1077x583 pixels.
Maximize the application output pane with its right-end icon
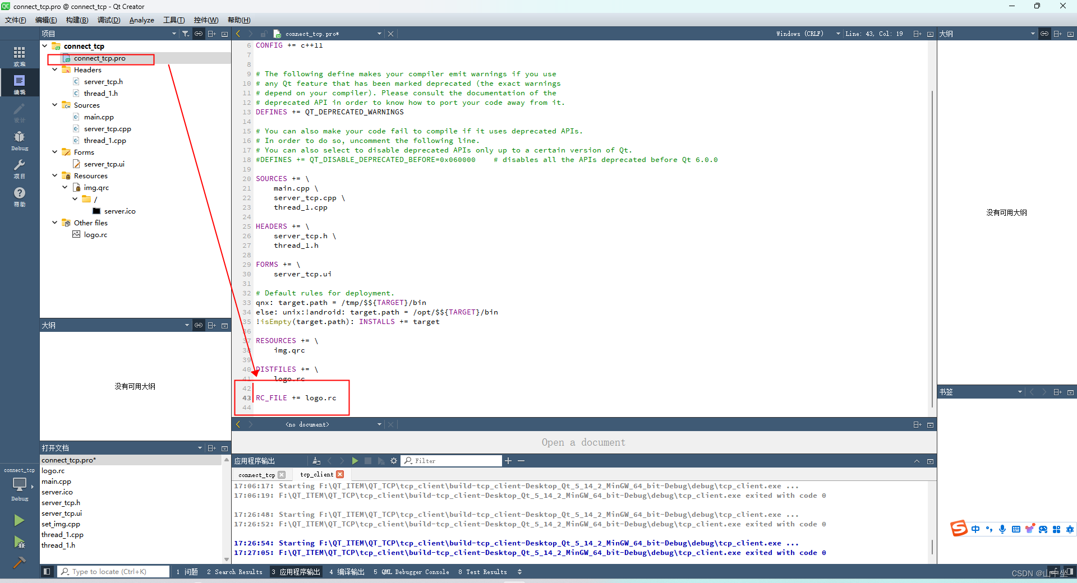tap(930, 461)
